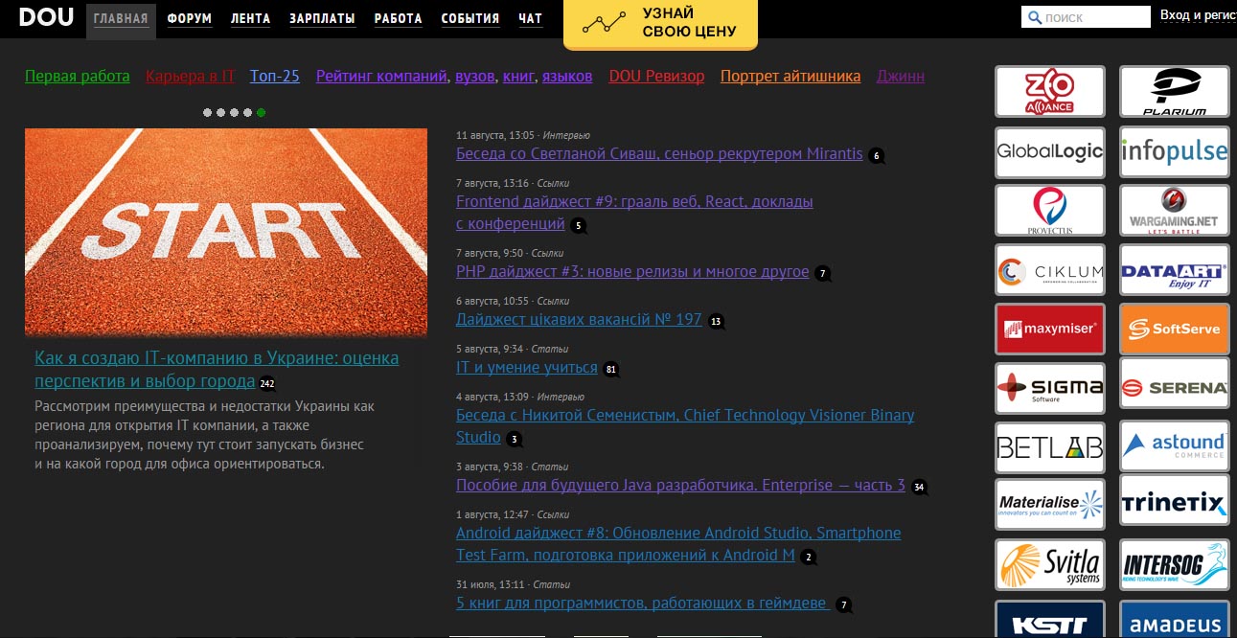1237x638 pixels.
Task: Click the magnifier icon in search box
Action: (x=1035, y=17)
